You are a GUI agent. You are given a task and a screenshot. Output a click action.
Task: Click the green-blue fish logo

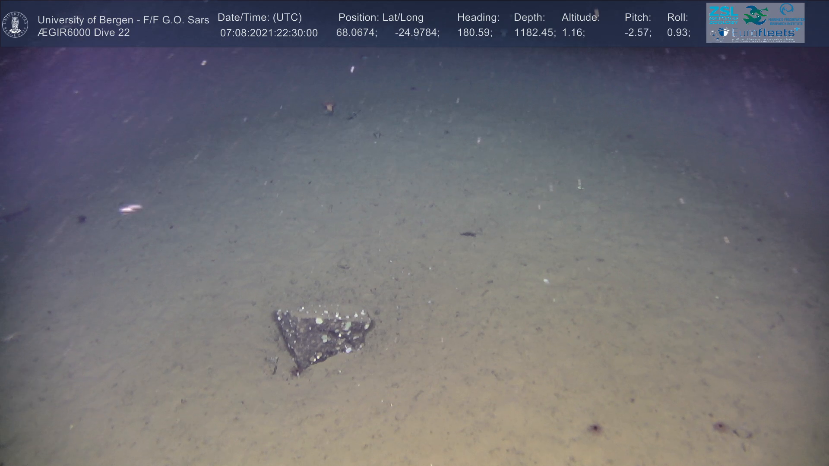tap(755, 15)
